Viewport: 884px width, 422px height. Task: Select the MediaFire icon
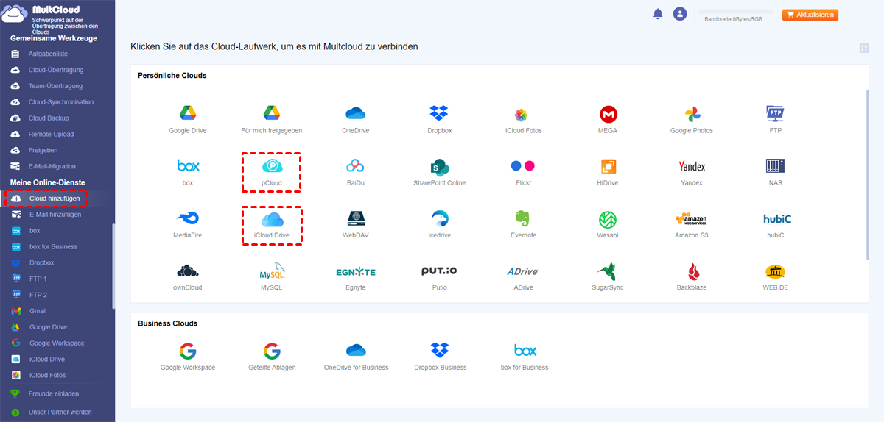[187, 224]
